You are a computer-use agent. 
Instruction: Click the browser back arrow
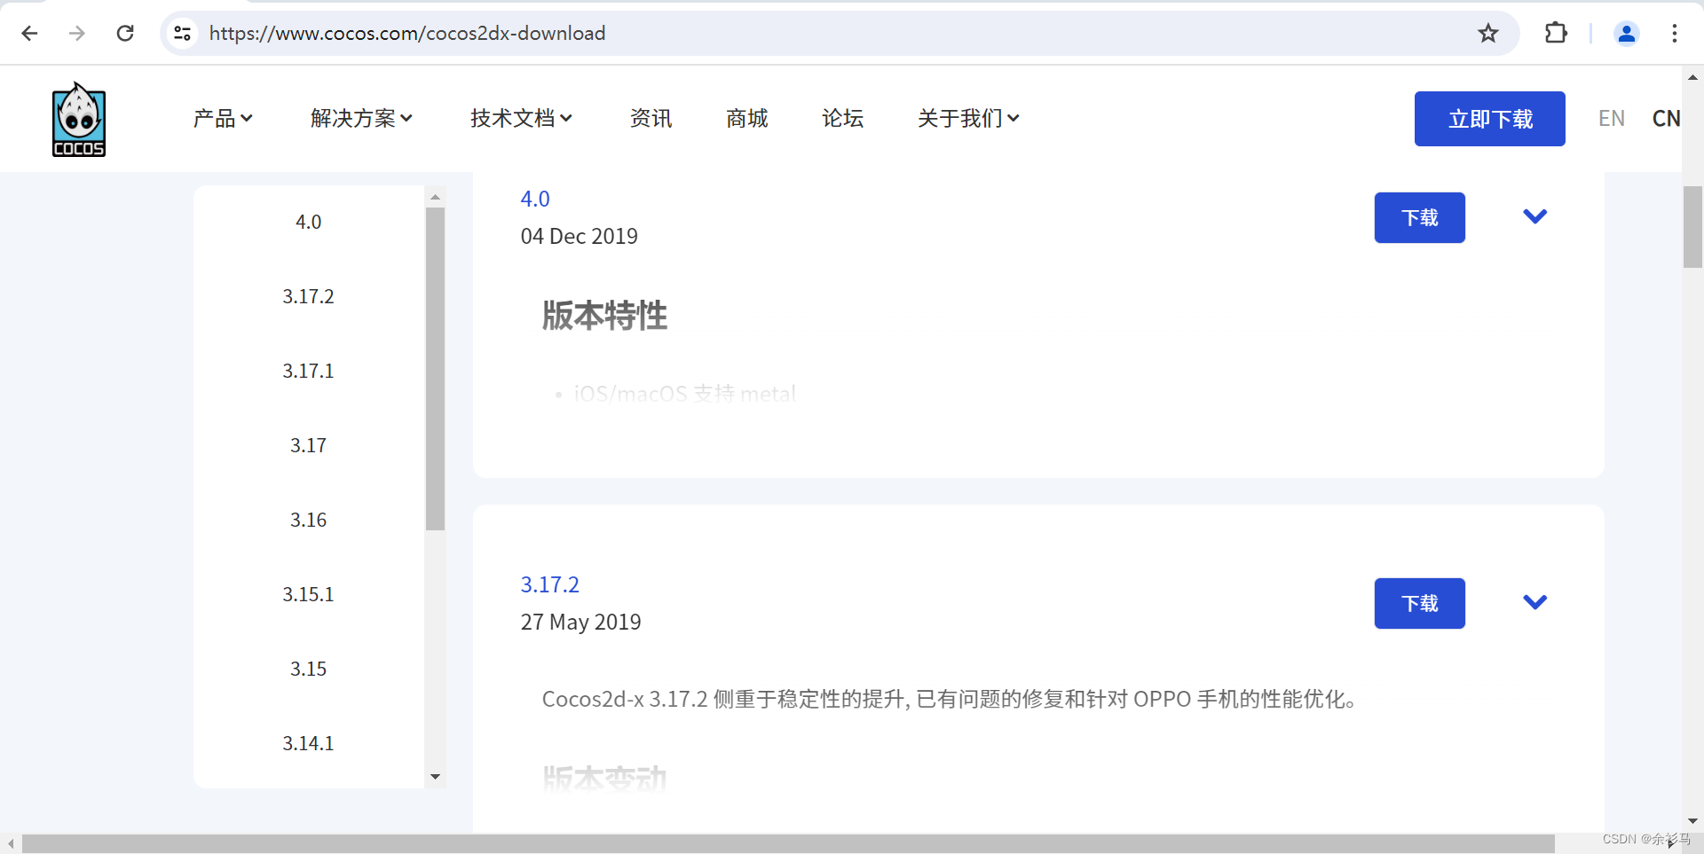tap(29, 33)
